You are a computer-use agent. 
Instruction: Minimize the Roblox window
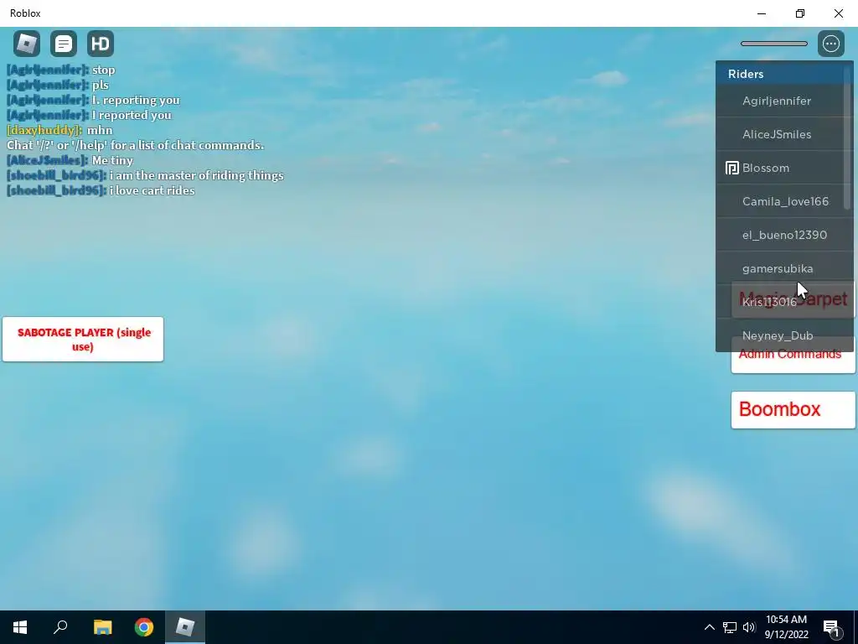point(762,13)
